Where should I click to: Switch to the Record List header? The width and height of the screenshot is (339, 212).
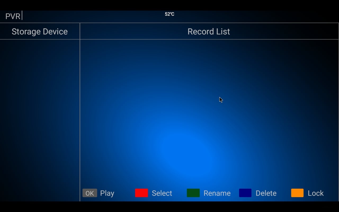pos(209,32)
